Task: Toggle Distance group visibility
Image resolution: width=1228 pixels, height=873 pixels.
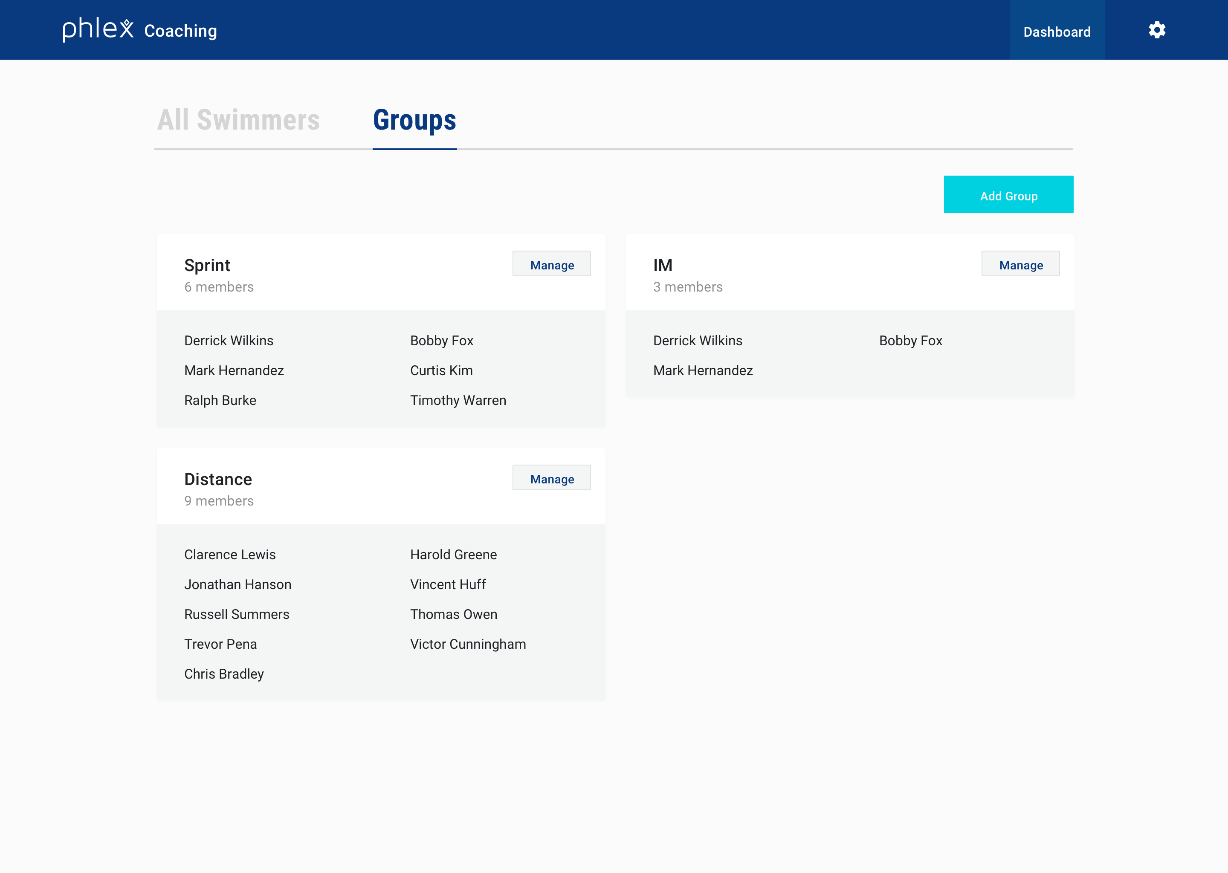Action: click(x=217, y=478)
